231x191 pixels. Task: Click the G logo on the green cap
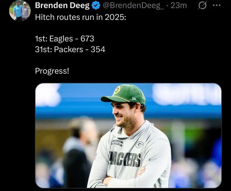coord(117,90)
